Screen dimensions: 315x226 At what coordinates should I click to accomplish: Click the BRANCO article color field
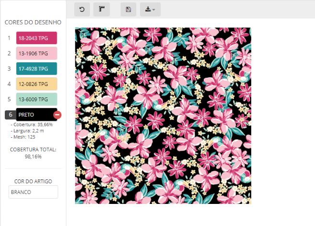33,192
